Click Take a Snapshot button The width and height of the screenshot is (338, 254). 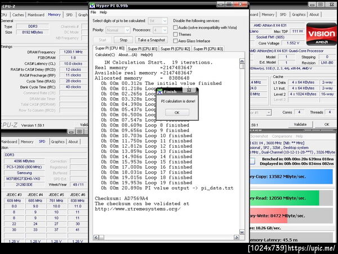(152, 40)
